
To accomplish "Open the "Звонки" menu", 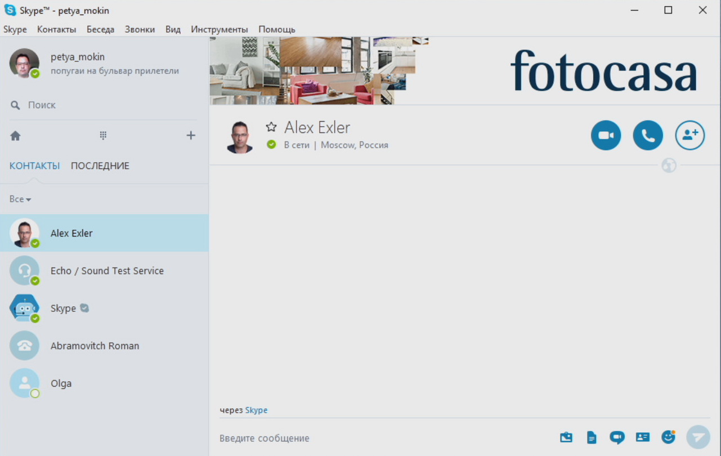I will tap(140, 29).
